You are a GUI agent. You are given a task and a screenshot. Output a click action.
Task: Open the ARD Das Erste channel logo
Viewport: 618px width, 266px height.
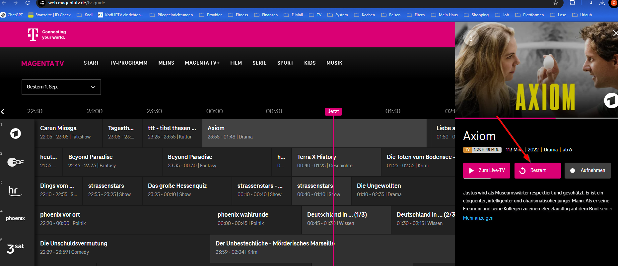[x=15, y=133]
